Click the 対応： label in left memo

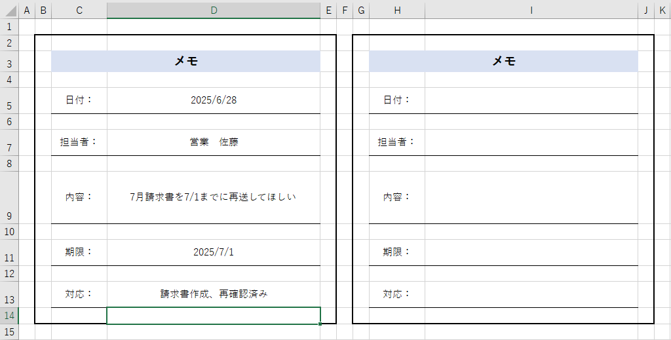point(79,294)
